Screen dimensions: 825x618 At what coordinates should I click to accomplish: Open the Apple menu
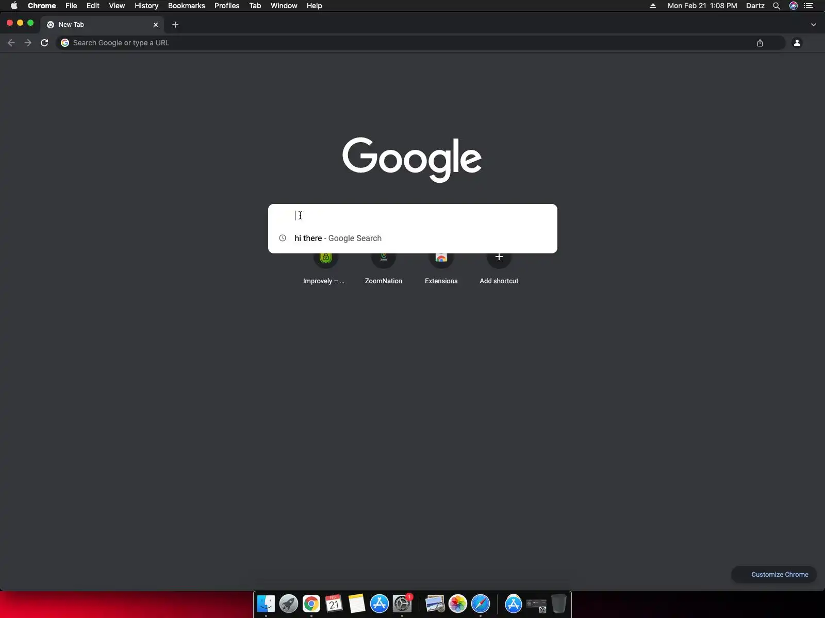point(14,6)
